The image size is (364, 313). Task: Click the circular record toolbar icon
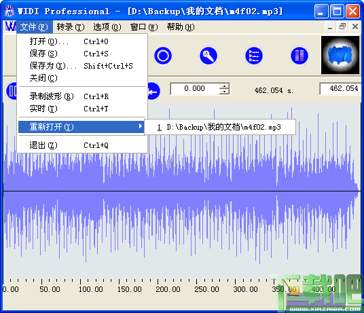click(163, 56)
